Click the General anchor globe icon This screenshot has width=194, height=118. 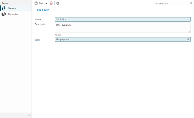pos(4,8)
